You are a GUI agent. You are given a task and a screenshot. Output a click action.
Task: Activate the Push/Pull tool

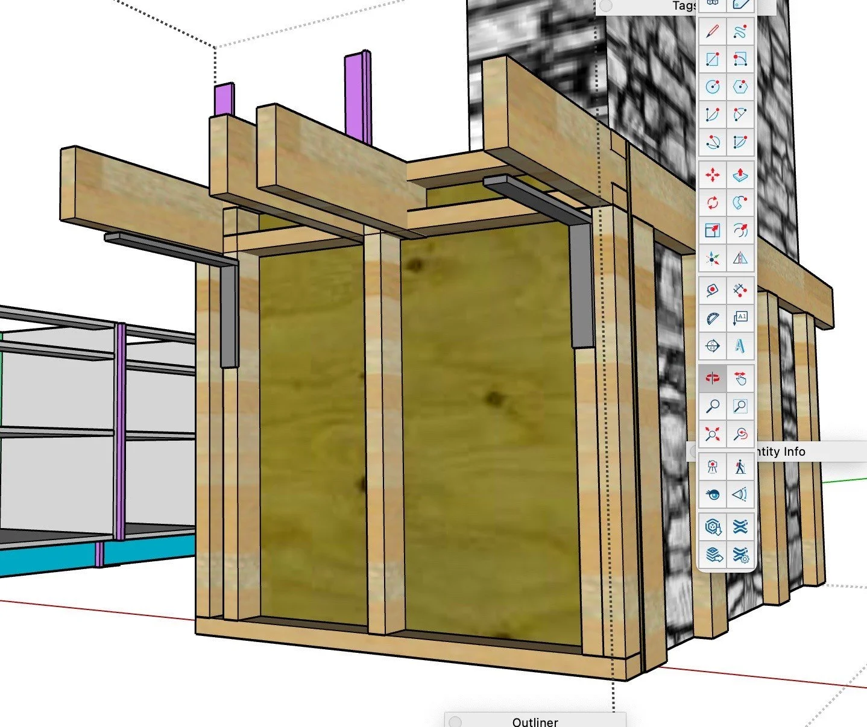click(740, 175)
